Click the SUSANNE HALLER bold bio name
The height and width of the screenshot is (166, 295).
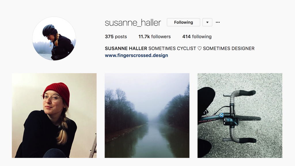(x=126, y=48)
